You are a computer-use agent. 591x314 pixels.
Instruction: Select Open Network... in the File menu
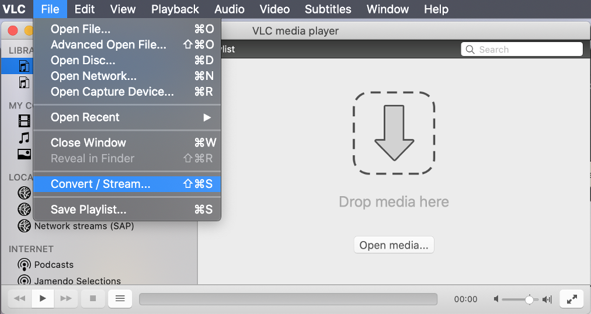[93, 76]
